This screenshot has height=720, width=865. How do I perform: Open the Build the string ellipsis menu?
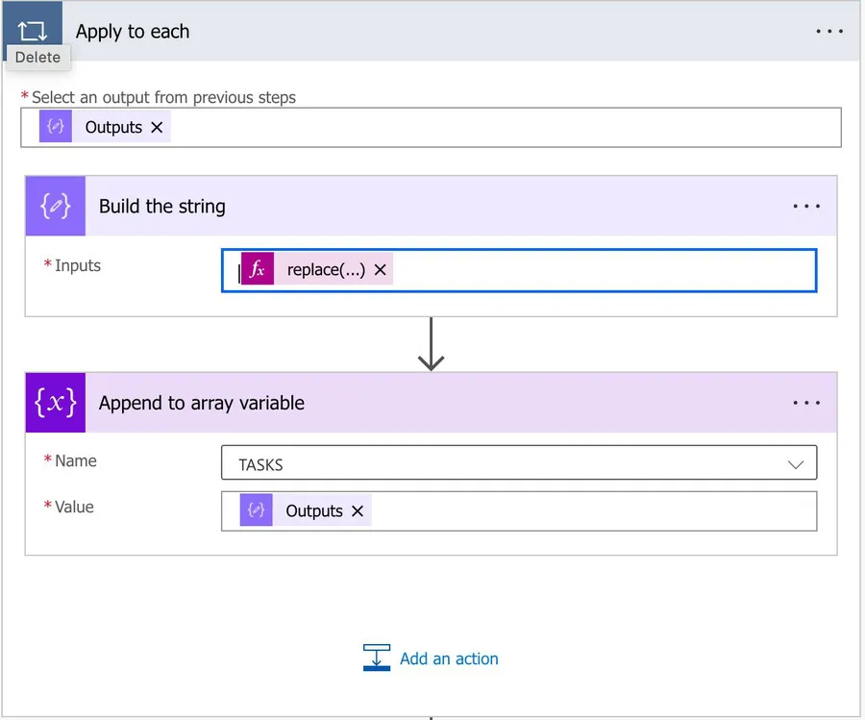tap(806, 206)
